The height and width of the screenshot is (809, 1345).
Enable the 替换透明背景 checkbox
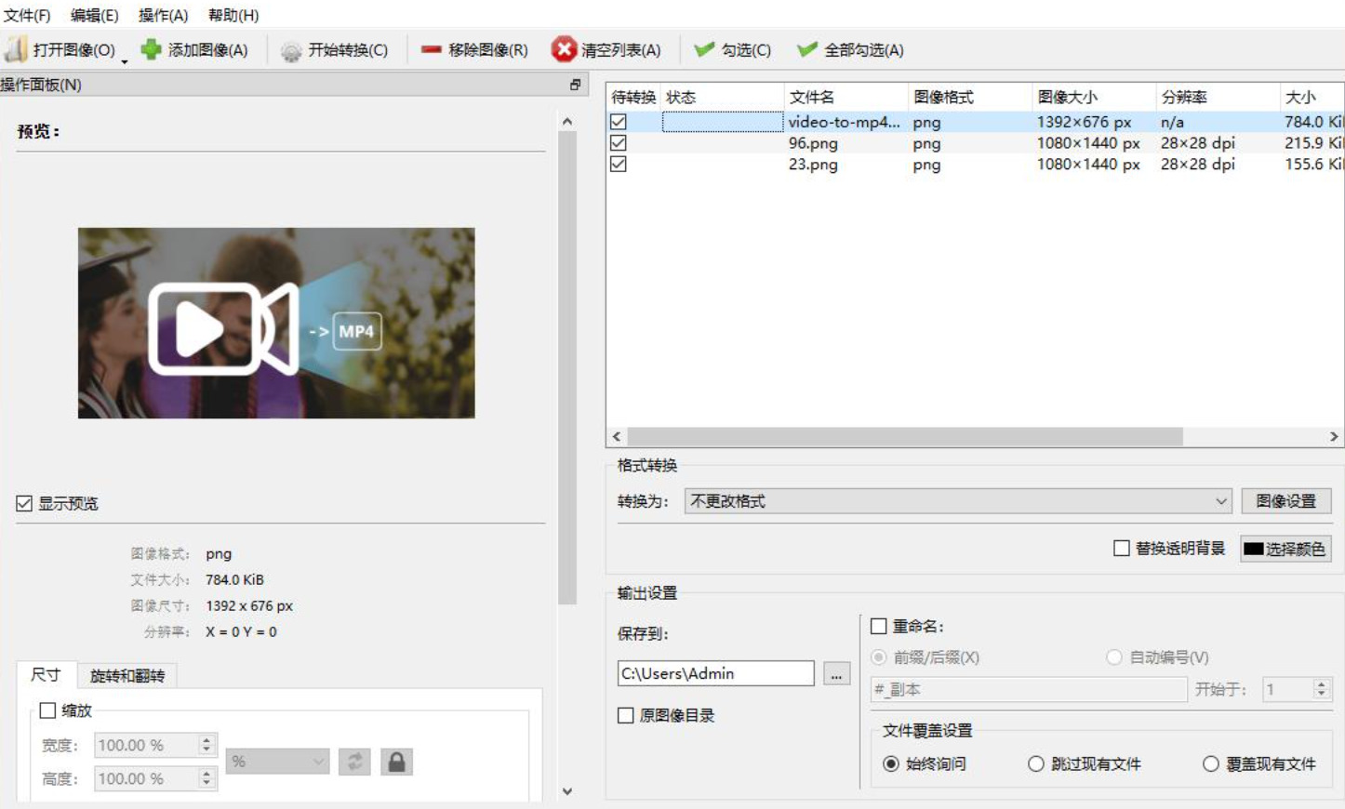tap(1122, 548)
